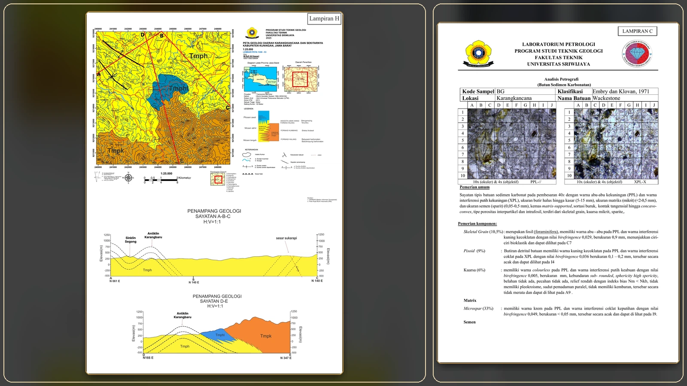Click the Pemerian komponen underlined heading

pyautogui.click(x=477, y=223)
